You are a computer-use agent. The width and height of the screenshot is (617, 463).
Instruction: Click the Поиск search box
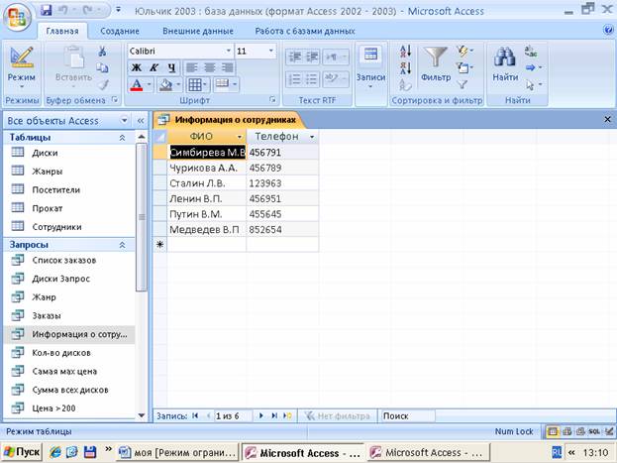pyautogui.click(x=408, y=416)
